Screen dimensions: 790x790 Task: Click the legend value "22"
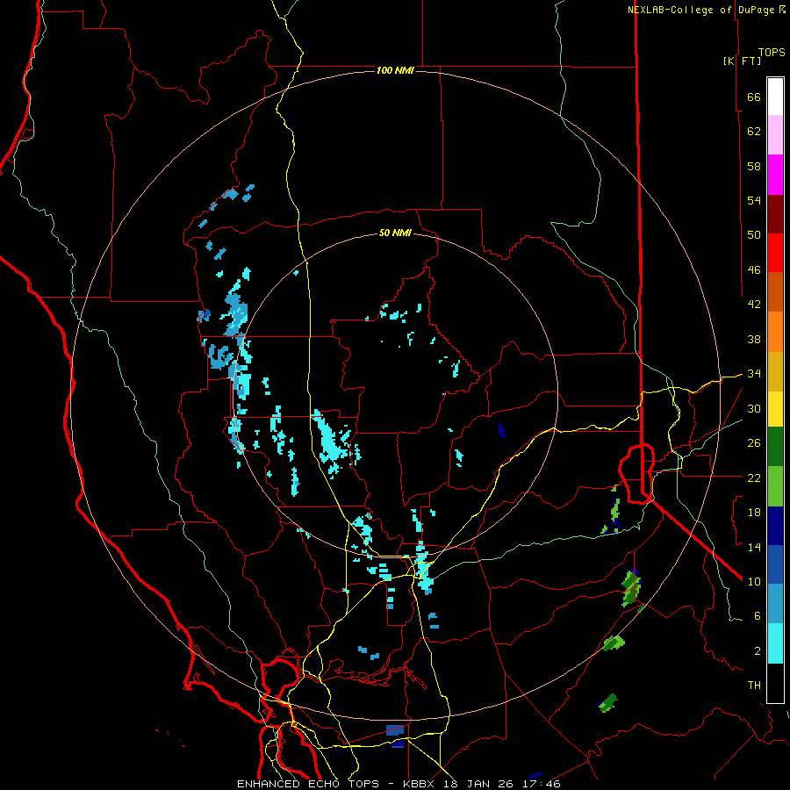pos(754,478)
